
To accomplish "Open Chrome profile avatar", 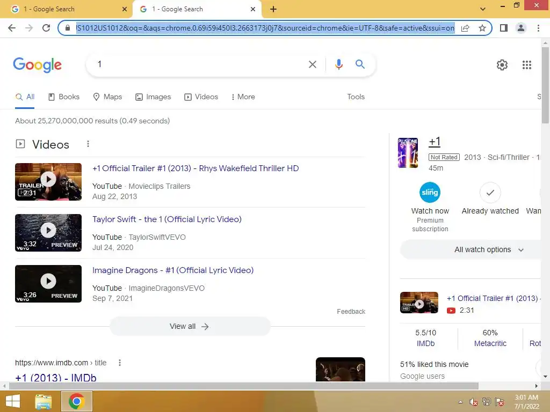I will tap(521, 28).
